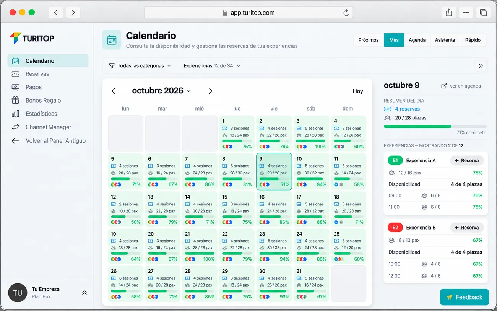
Task: Click the Turitop logo
Action: [32, 38]
